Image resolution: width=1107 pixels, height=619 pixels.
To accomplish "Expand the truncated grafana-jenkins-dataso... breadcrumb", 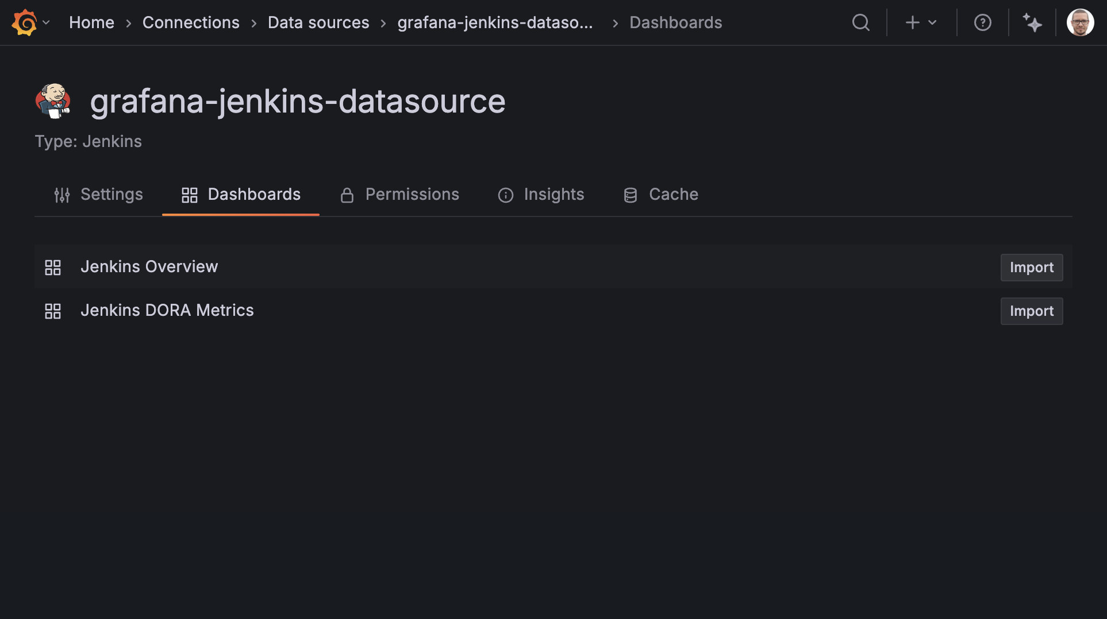I will [495, 23].
